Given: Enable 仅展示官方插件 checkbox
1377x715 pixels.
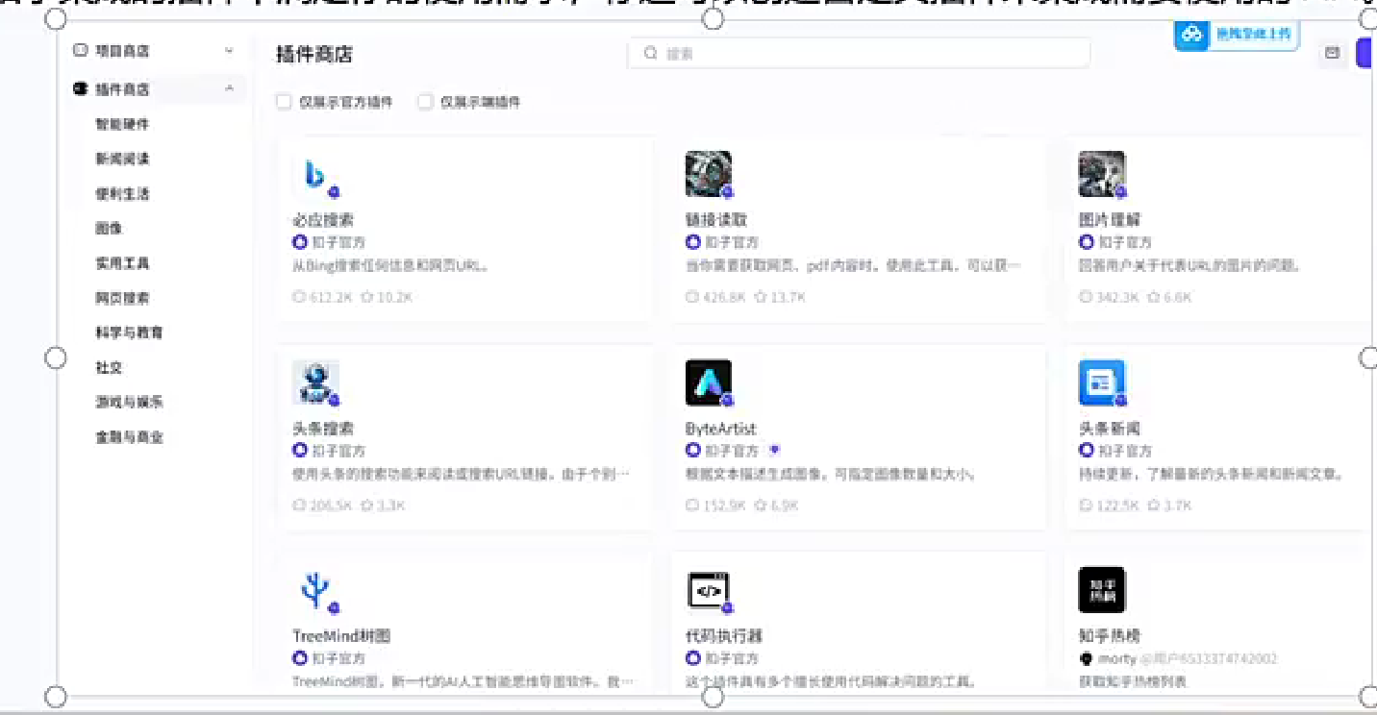Looking at the screenshot, I should 285,101.
